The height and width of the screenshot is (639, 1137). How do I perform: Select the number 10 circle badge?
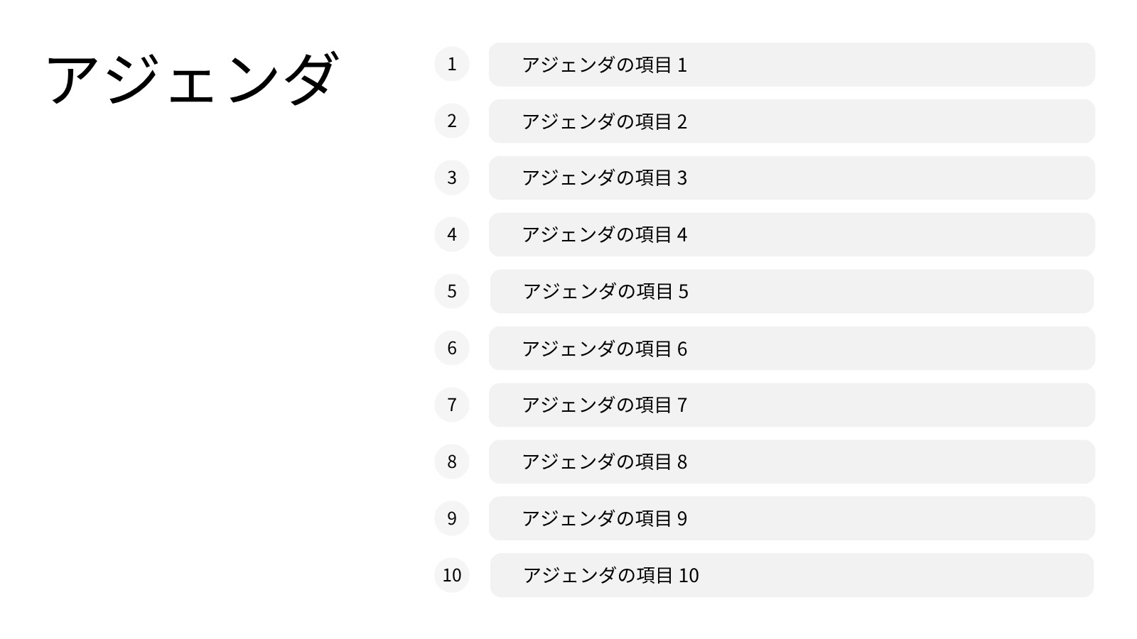(x=452, y=575)
